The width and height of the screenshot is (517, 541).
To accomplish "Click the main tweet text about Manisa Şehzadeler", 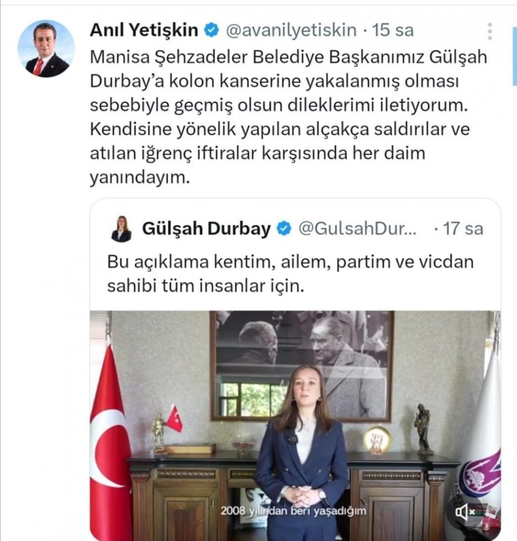I will coord(288,117).
